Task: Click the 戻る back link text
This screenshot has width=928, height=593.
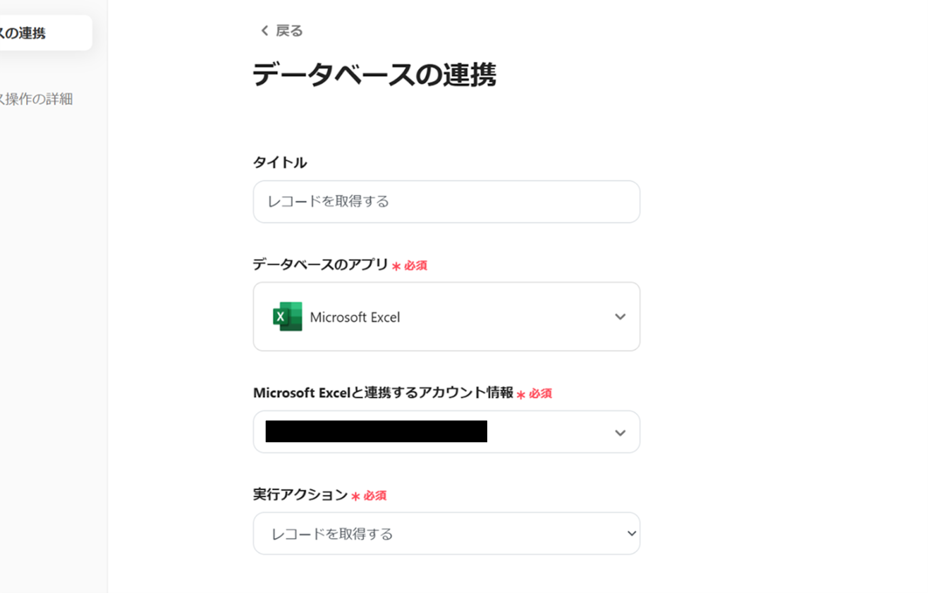Action: [289, 31]
